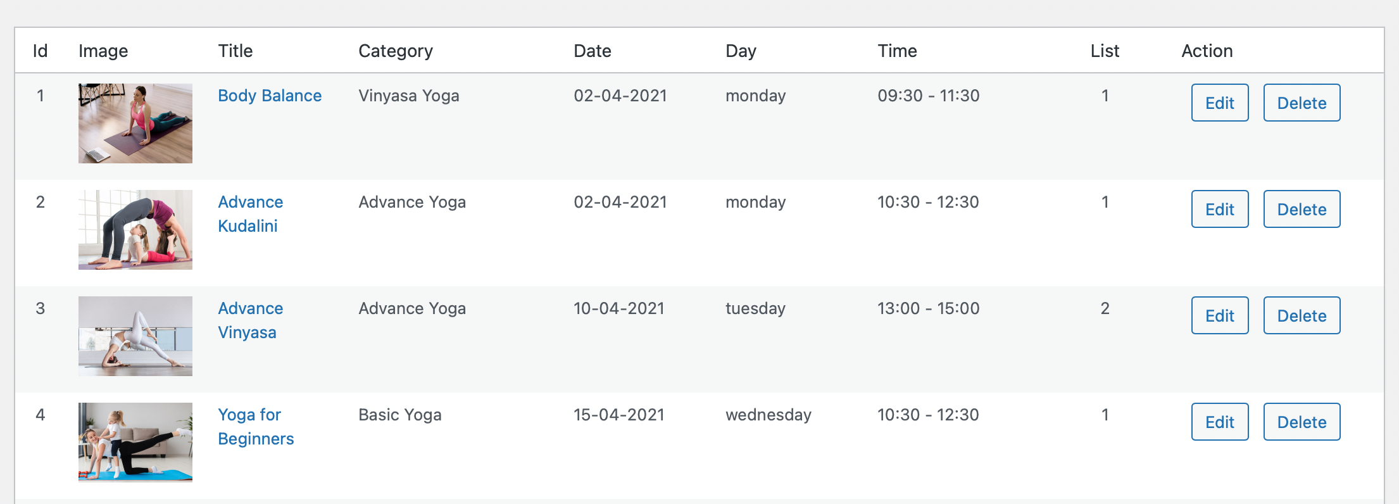Edit the Advance Kudalini class
Screen dimensions: 1399x504
[1219, 209]
